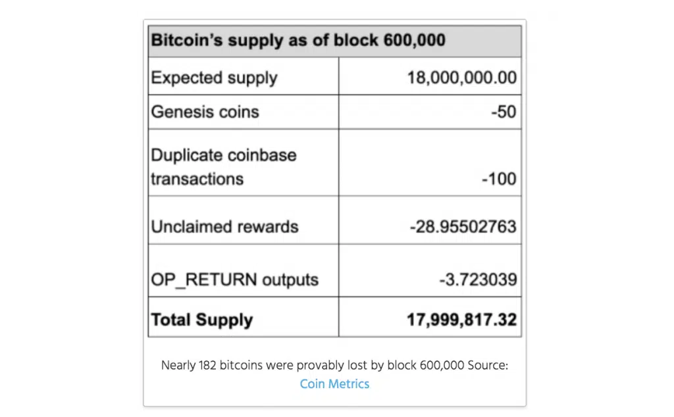Click the table title about block 600,000
This screenshot has height=417, width=674.
[x=298, y=40]
